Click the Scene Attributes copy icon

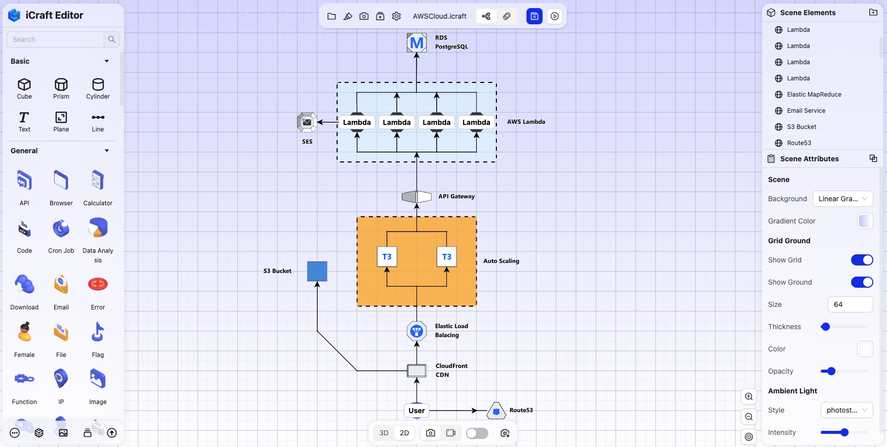click(x=873, y=158)
